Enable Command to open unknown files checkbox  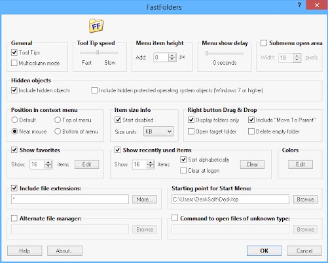175,218
